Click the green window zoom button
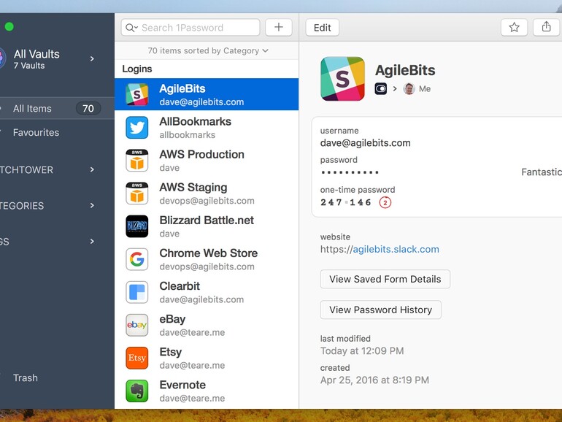Viewport: 562px width, 422px height. coord(9,26)
